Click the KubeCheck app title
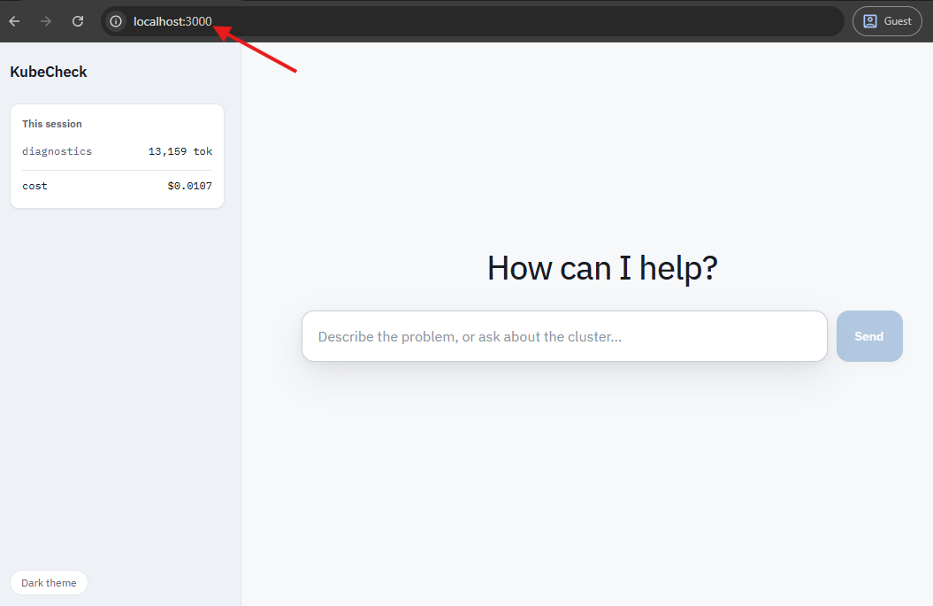 [48, 72]
